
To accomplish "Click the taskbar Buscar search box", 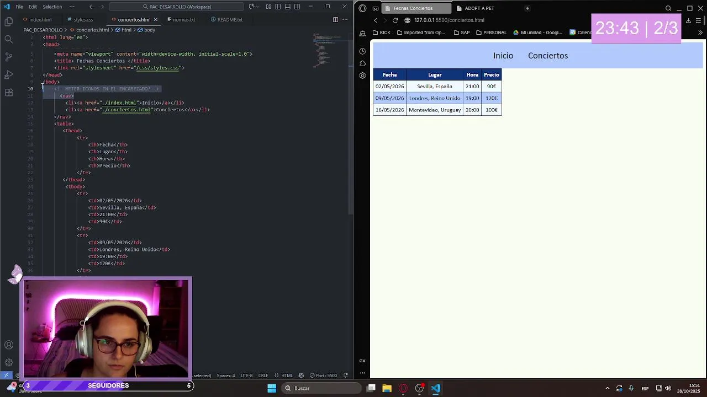I will click(x=320, y=388).
